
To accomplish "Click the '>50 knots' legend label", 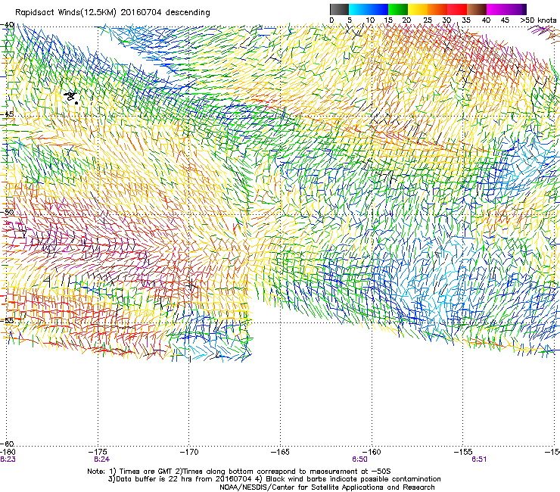I will [539, 20].
